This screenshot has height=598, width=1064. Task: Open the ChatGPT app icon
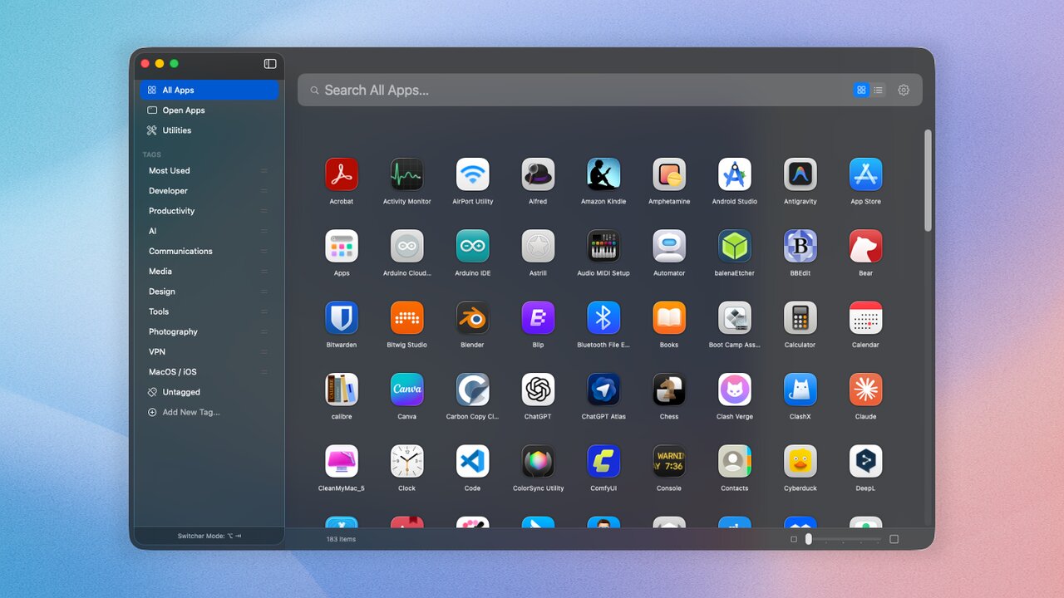click(x=538, y=390)
